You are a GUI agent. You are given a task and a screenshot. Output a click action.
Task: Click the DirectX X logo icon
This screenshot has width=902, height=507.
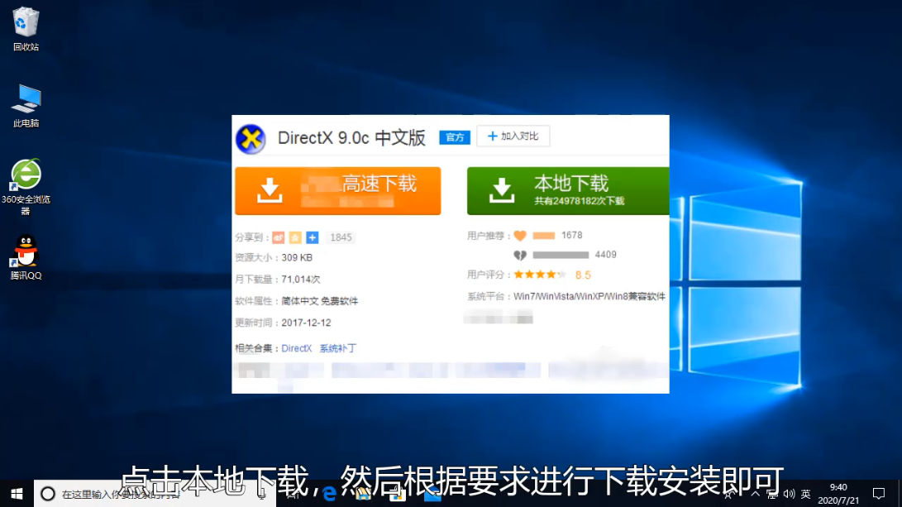(x=251, y=139)
